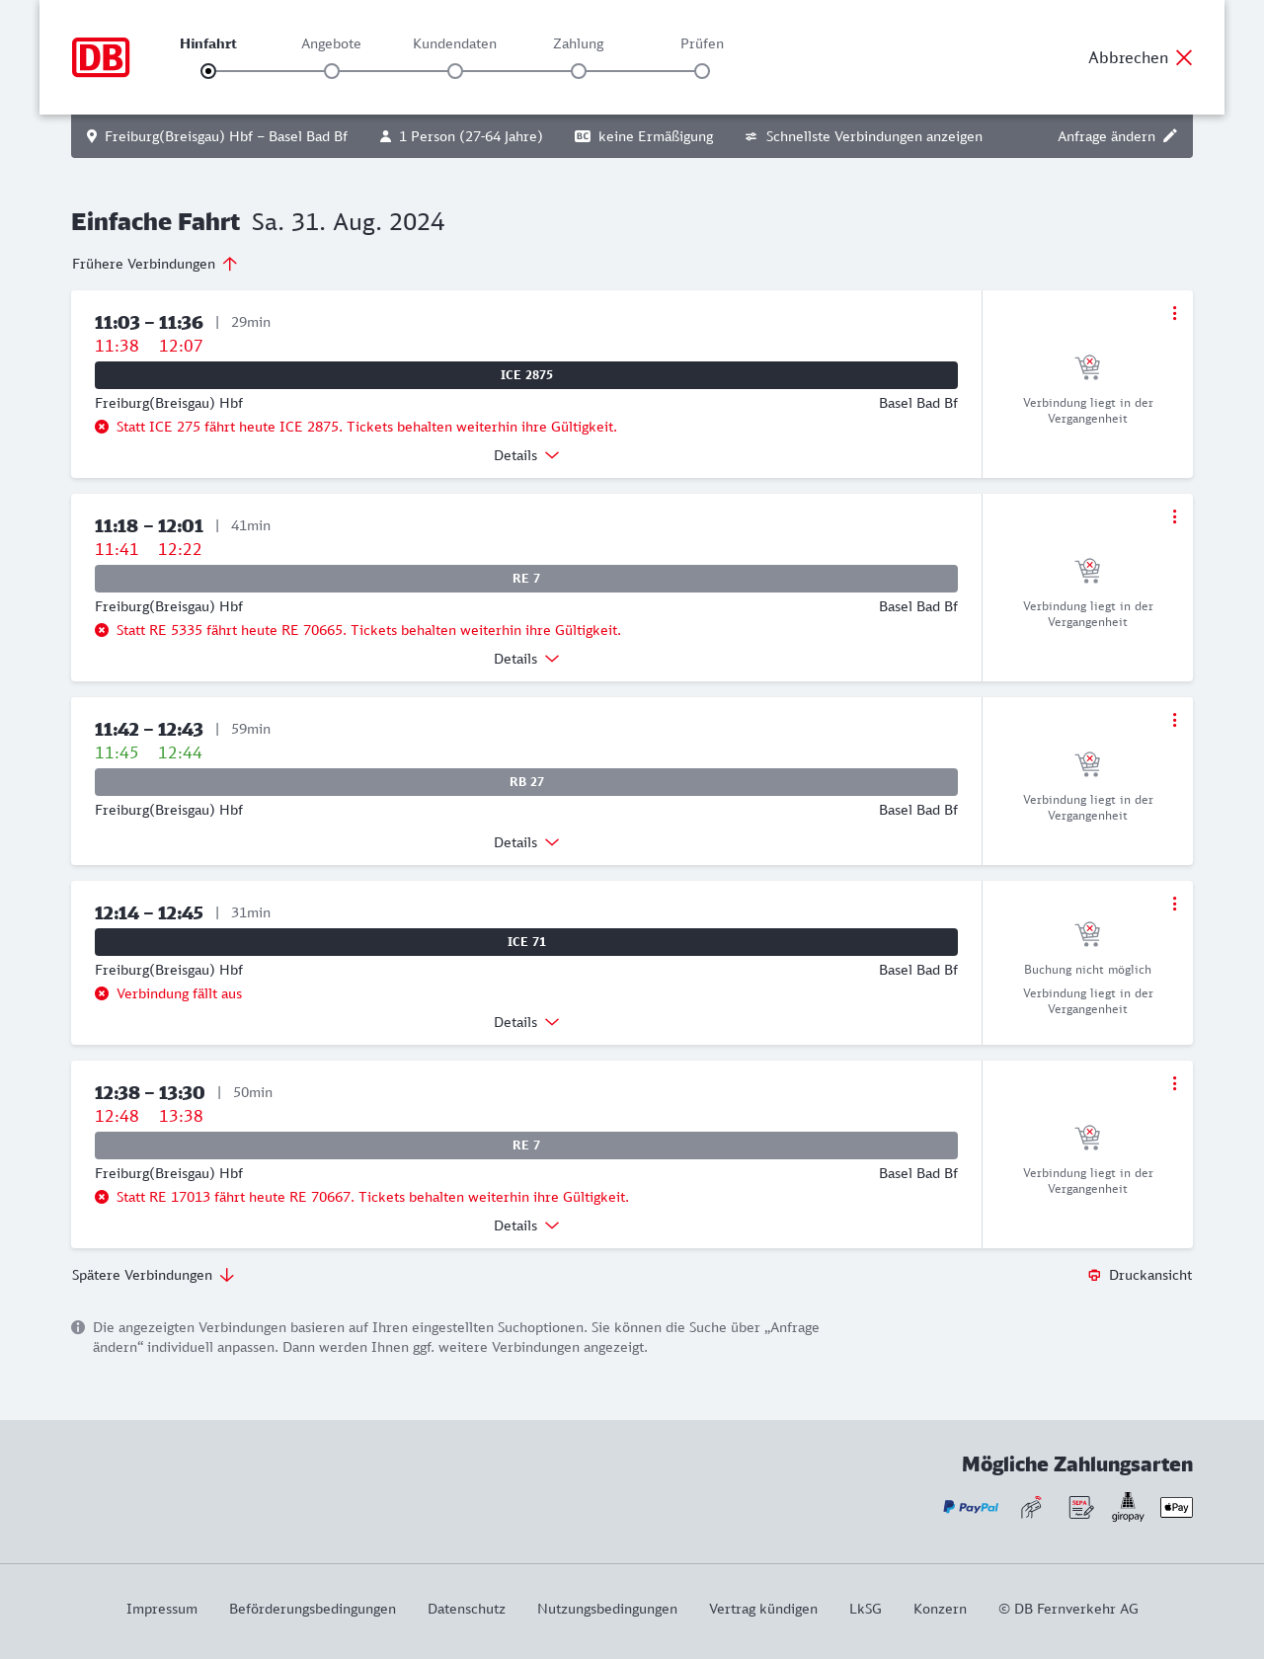Click the PayPal payment logo
The image size is (1264, 1659).
971,1507
